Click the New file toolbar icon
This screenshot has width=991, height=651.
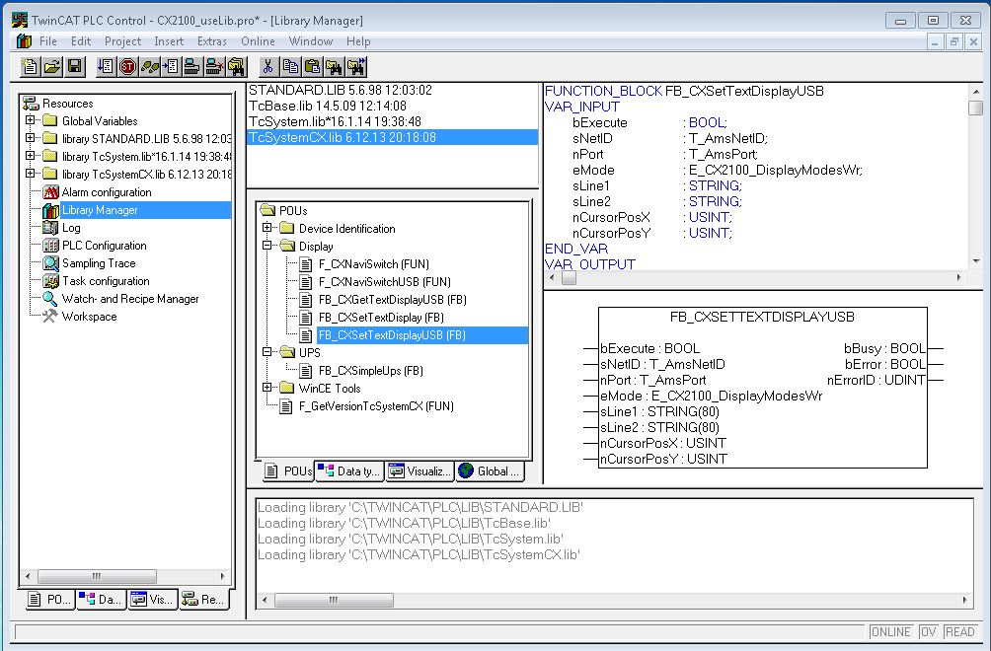[x=30, y=66]
